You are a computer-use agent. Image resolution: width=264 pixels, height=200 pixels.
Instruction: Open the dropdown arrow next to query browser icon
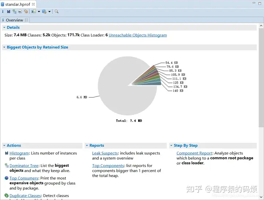click(49, 12)
